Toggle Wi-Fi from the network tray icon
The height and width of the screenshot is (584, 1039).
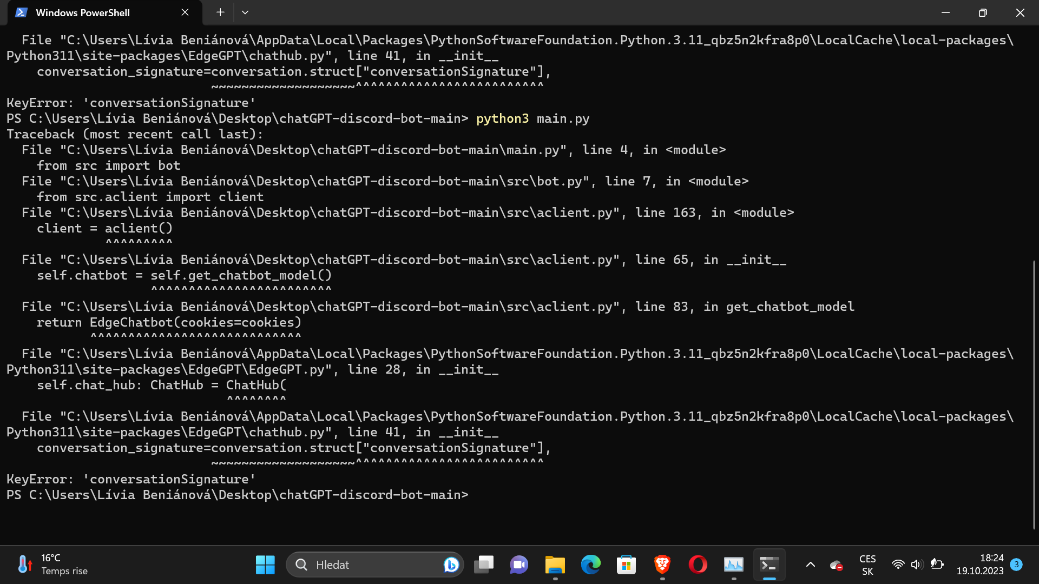point(898,565)
